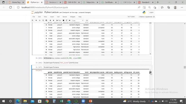
Task: Rename the Python Lecture notebook title
Action: 51,12
